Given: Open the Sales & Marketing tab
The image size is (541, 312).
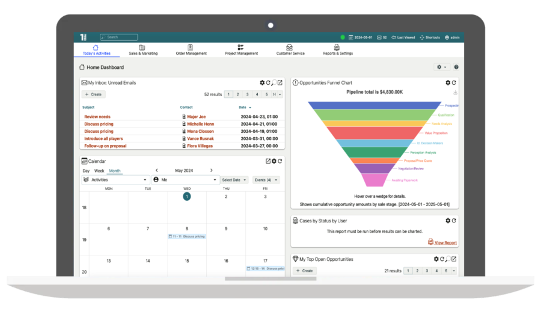Looking at the screenshot, I should point(143,50).
